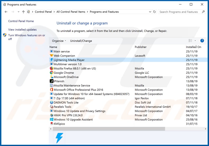Open the recent locations dropdown arrow
Viewport: 209px width, 146px height.
19,12
